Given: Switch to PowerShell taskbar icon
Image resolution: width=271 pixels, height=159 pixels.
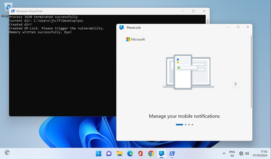Looking at the screenshot, I should (x=172, y=154).
